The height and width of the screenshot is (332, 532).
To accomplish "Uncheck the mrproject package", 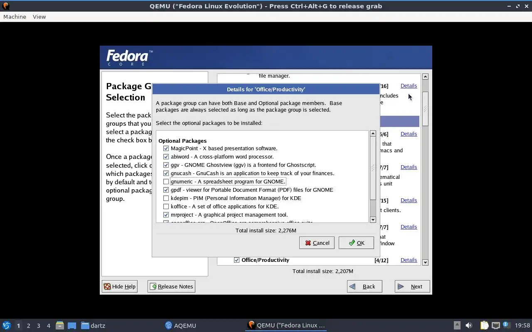I will click(166, 215).
